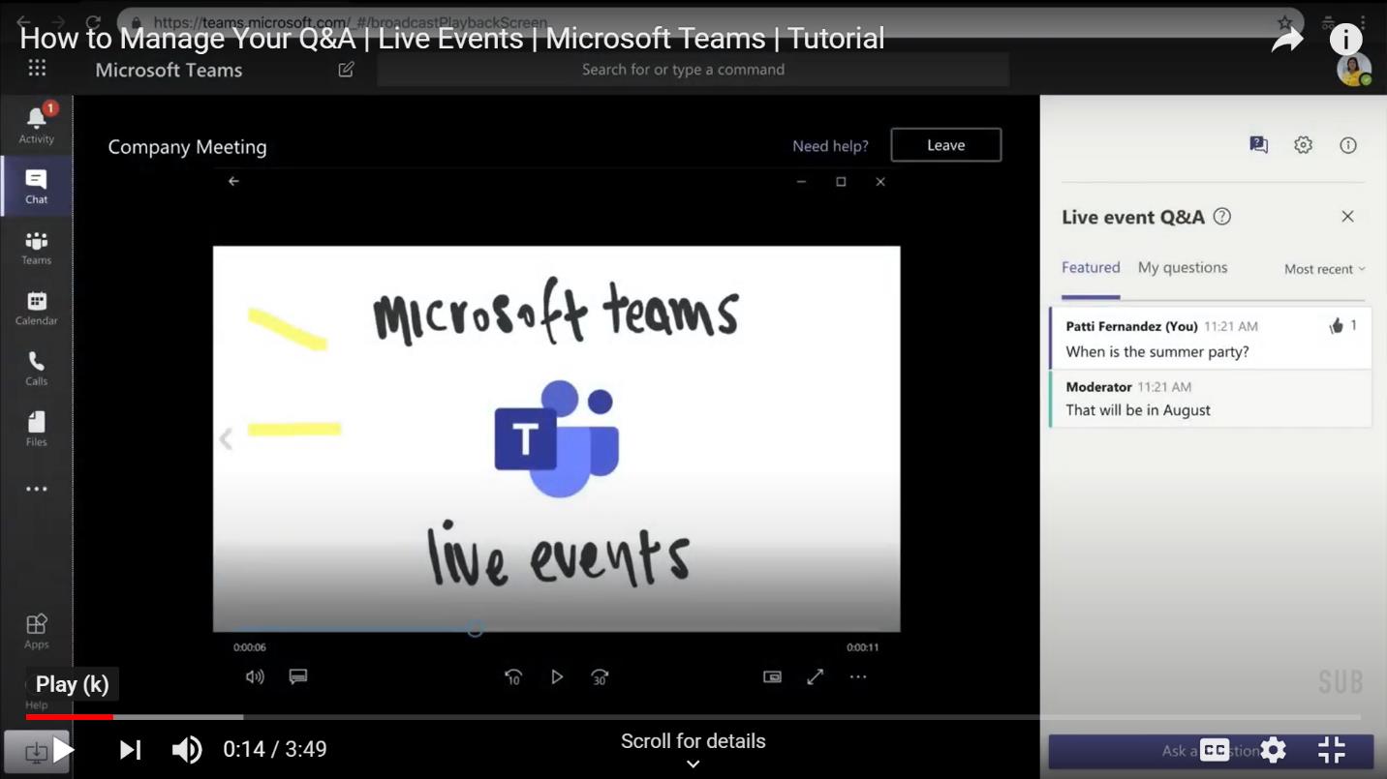Skip to the next YouTube video
The image size is (1387, 779).
[130, 750]
